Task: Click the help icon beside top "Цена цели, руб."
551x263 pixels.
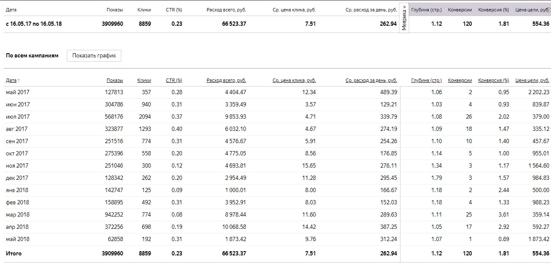Action: click(549, 10)
